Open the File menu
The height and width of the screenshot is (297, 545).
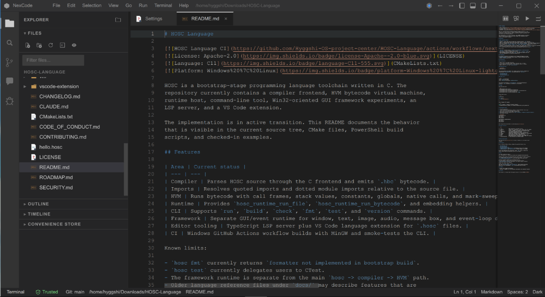click(56, 5)
